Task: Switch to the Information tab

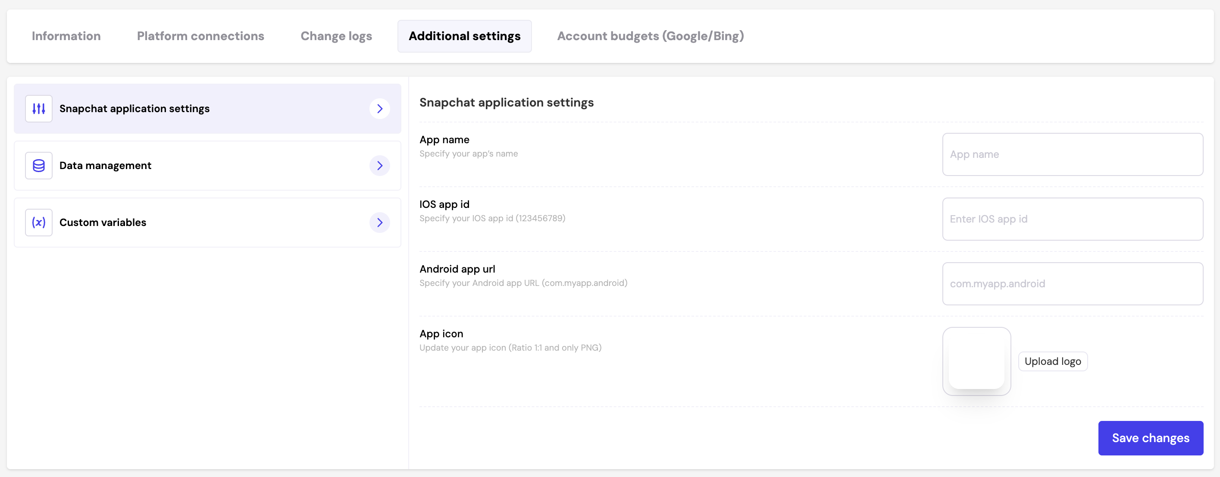Action: [66, 37]
